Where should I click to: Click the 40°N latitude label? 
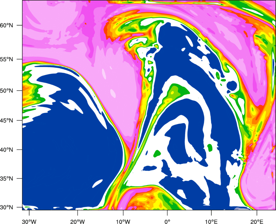7,150
